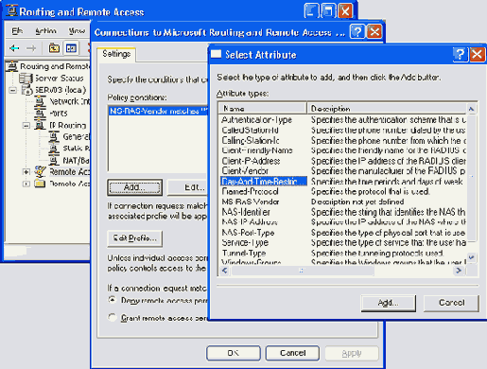
Task: Switch to the Settings tab
Action: pos(116,54)
